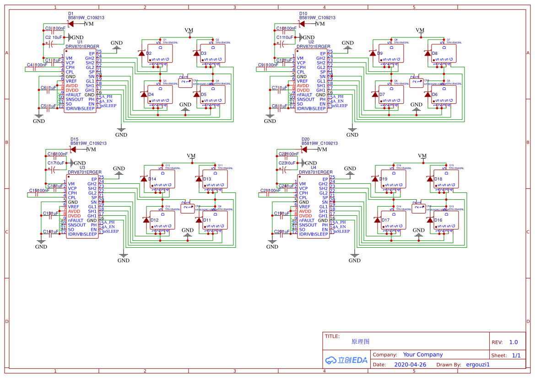The height and width of the screenshot is (378, 535).
Task: Select the date 2020-04-26 field
Action: [x=410, y=365]
